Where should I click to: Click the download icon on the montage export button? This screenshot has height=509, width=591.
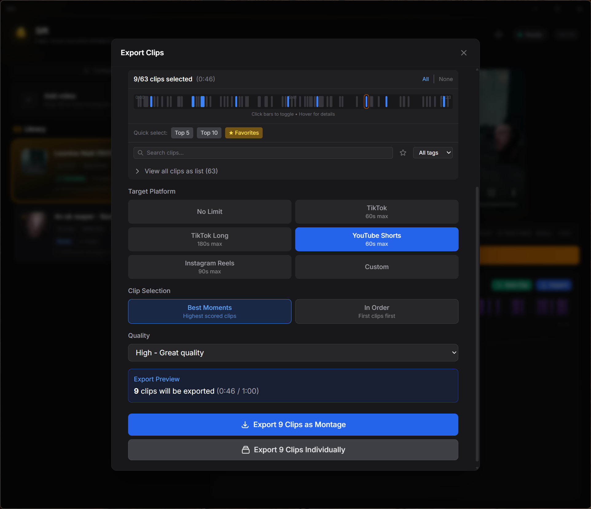(245, 425)
